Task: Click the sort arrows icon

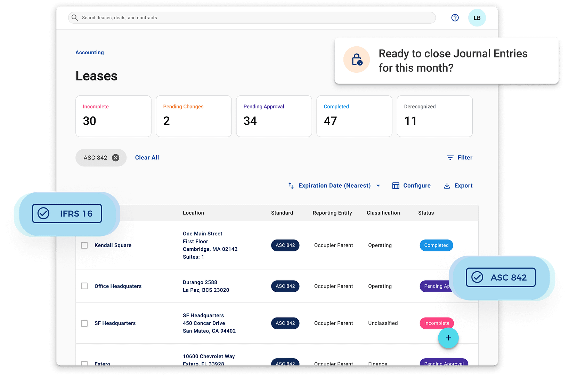Action: pyautogui.click(x=291, y=186)
